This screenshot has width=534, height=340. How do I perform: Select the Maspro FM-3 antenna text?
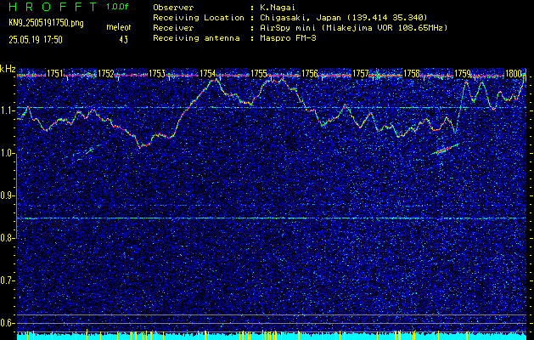288,38
